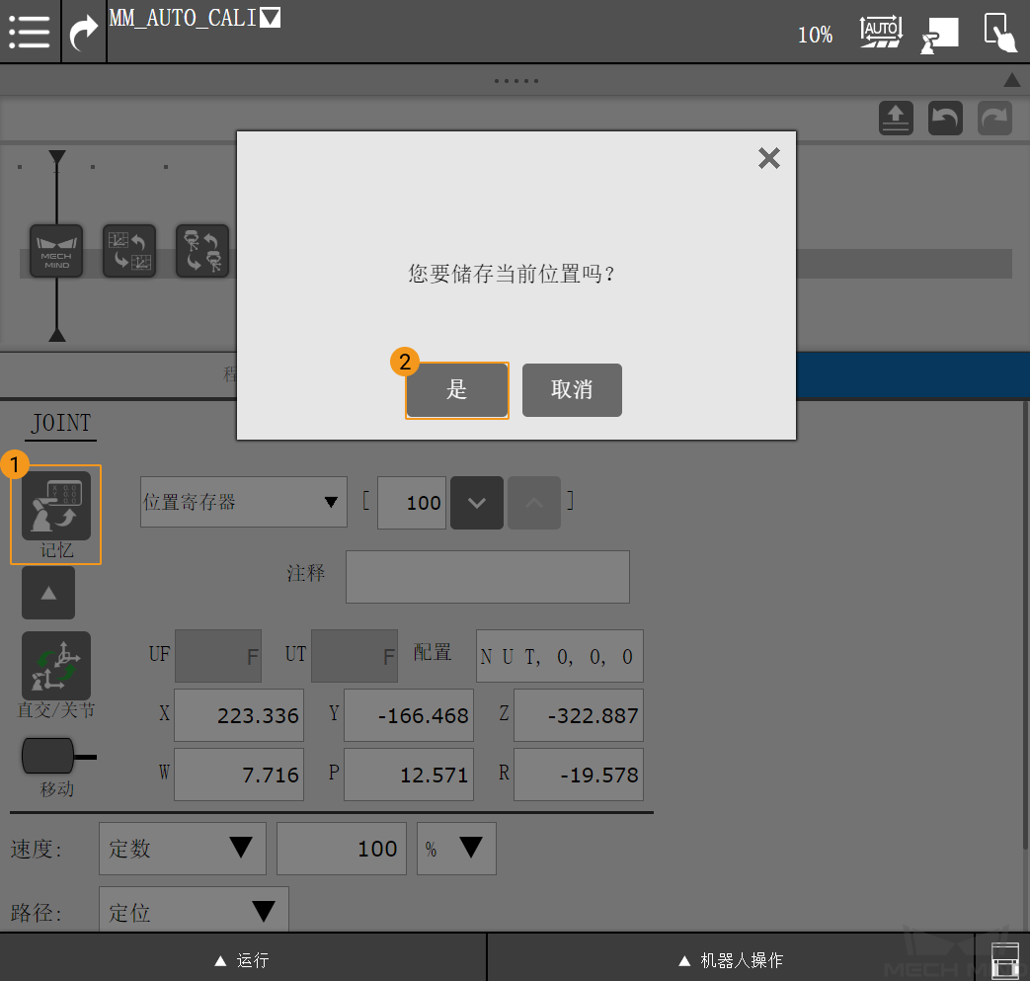Redo the last edit
This screenshot has width=1030, height=981.
point(994,119)
